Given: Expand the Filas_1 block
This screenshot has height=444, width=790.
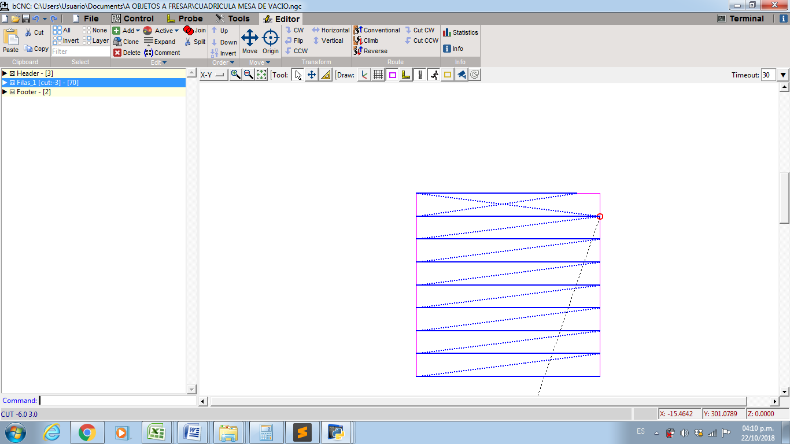Looking at the screenshot, I should [x=5, y=83].
